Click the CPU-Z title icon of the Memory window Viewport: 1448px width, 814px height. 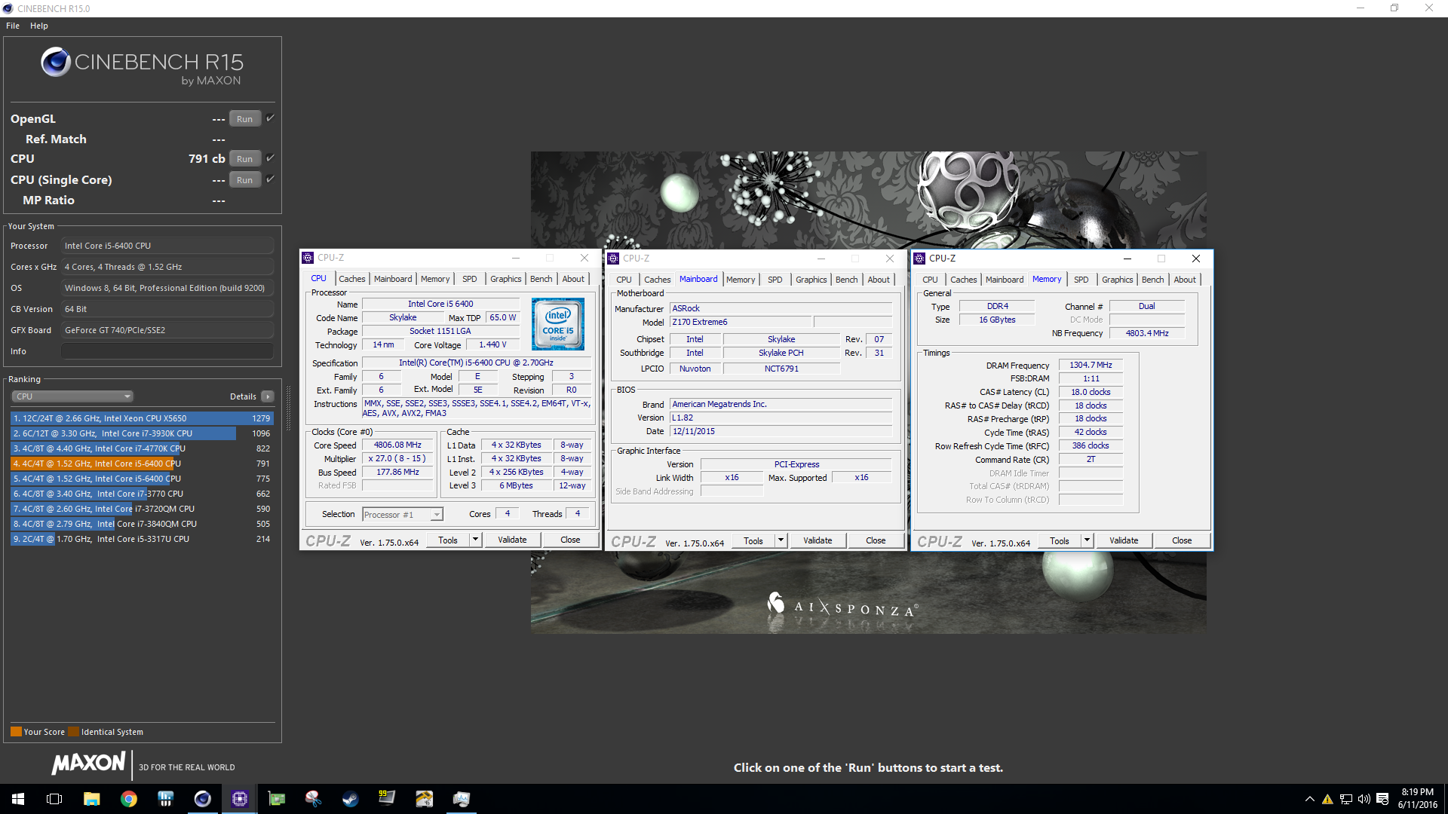(919, 259)
